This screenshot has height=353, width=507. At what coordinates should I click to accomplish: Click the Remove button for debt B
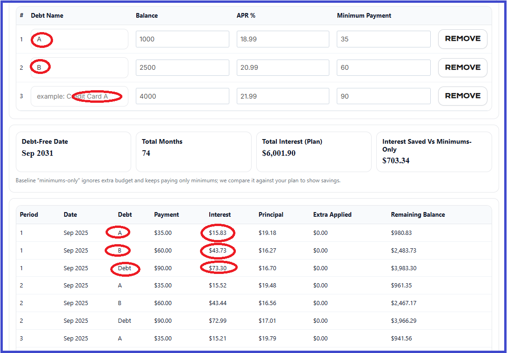coord(462,67)
